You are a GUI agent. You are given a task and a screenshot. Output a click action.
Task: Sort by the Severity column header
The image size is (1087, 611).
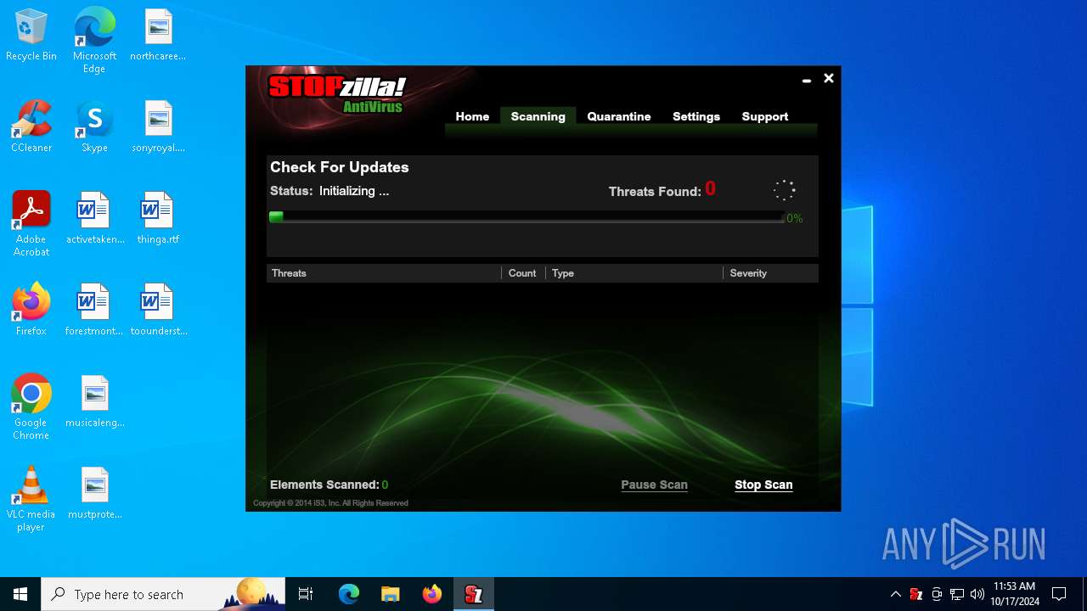coord(770,273)
